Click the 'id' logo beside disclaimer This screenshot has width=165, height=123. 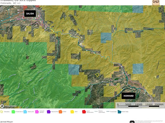click(x=132, y=122)
